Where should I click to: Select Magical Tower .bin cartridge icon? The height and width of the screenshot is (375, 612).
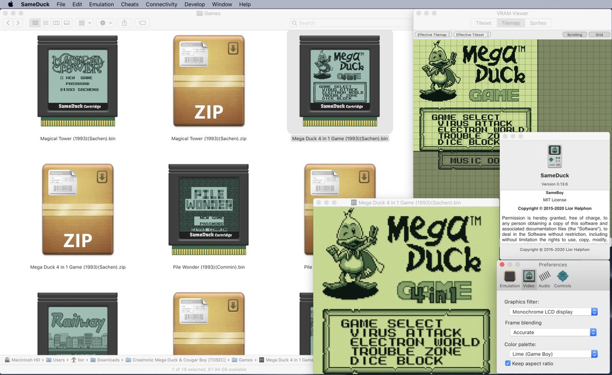coord(78,81)
